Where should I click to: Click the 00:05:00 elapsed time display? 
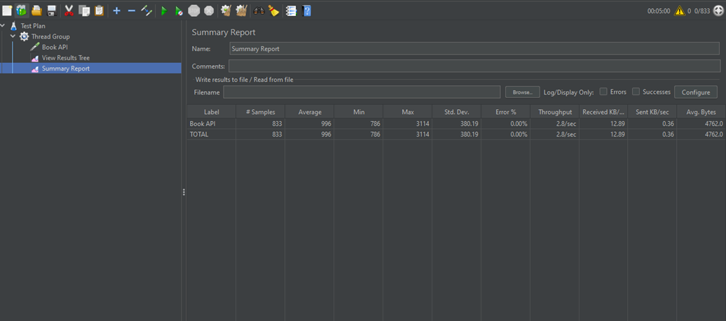click(x=659, y=11)
